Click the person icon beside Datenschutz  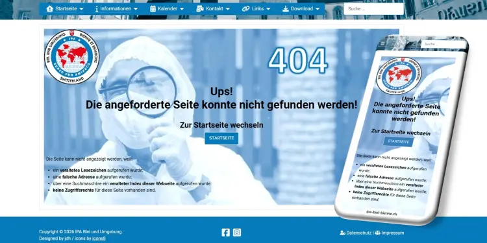[343, 233]
